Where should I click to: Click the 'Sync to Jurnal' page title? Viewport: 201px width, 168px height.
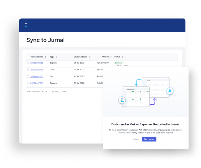(46, 40)
